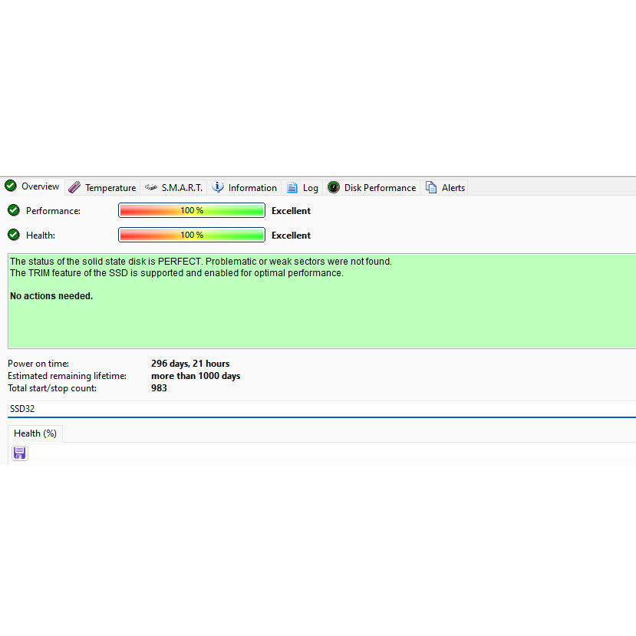Screen dimensions: 636x636
Task: Click the Estimated remaining lifetime value
Action: [x=196, y=376]
